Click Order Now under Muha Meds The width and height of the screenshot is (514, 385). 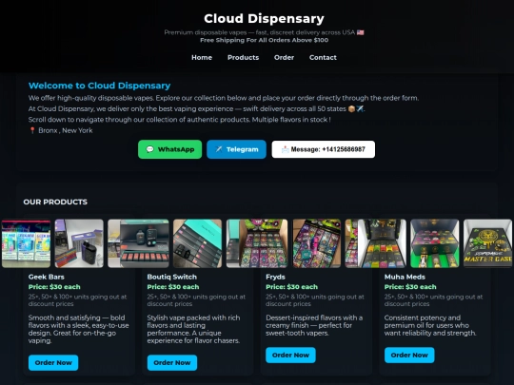(409, 356)
